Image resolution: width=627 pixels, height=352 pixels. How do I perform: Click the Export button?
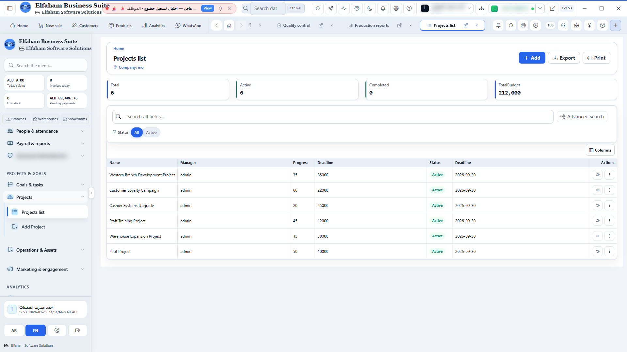point(564,58)
